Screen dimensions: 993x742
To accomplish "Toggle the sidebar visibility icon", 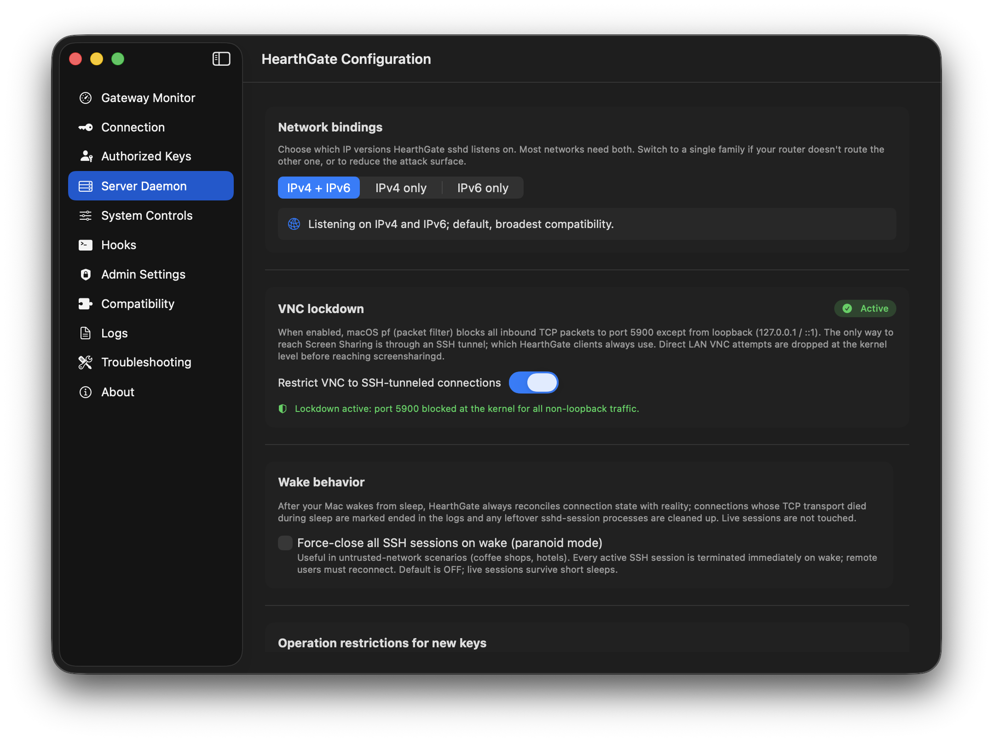I will (x=221, y=59).
